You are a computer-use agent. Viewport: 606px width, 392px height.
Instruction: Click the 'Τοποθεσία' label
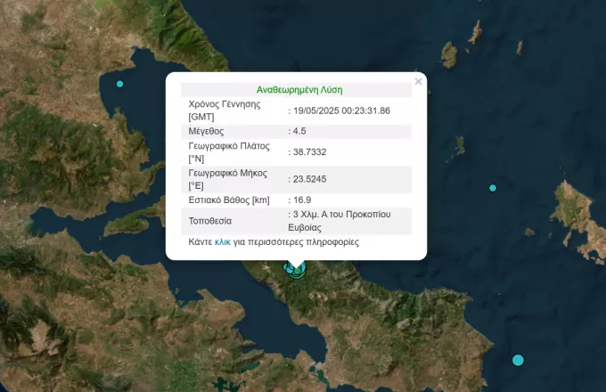pos(209,221)
